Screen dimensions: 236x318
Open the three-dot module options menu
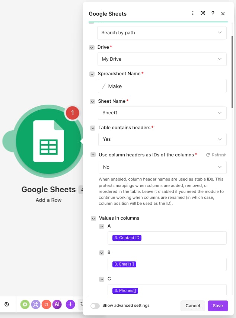tap(192, 13)
